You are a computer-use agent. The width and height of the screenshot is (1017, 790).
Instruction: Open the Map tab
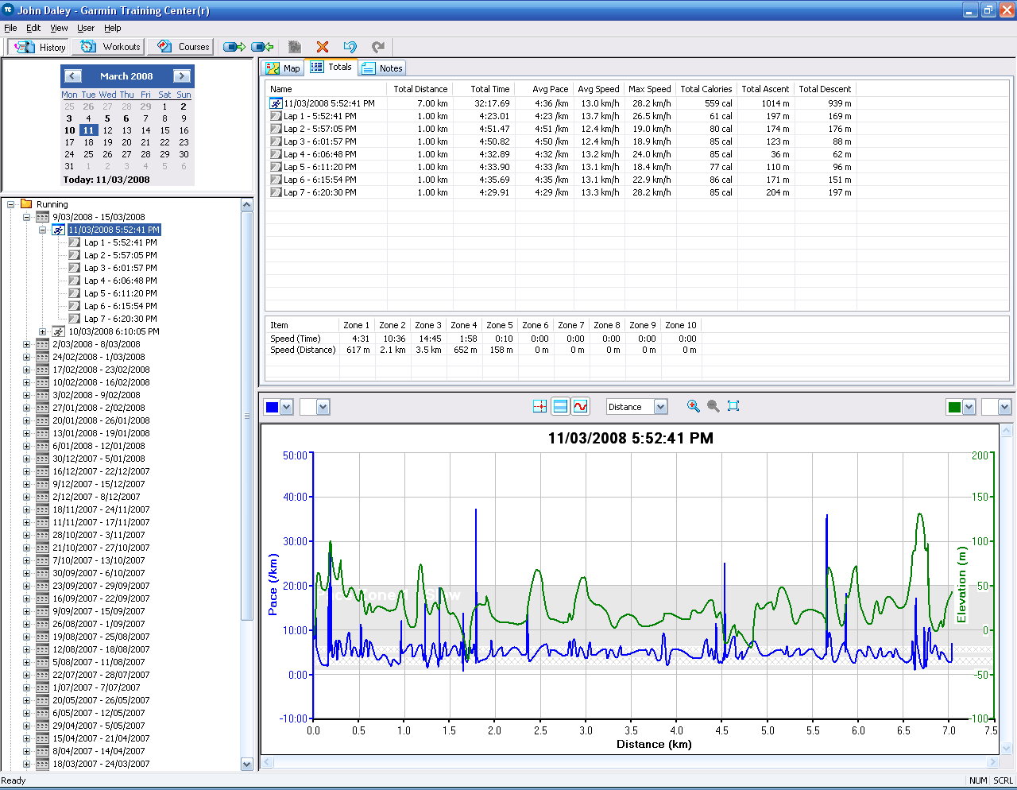tap(284, 68)
